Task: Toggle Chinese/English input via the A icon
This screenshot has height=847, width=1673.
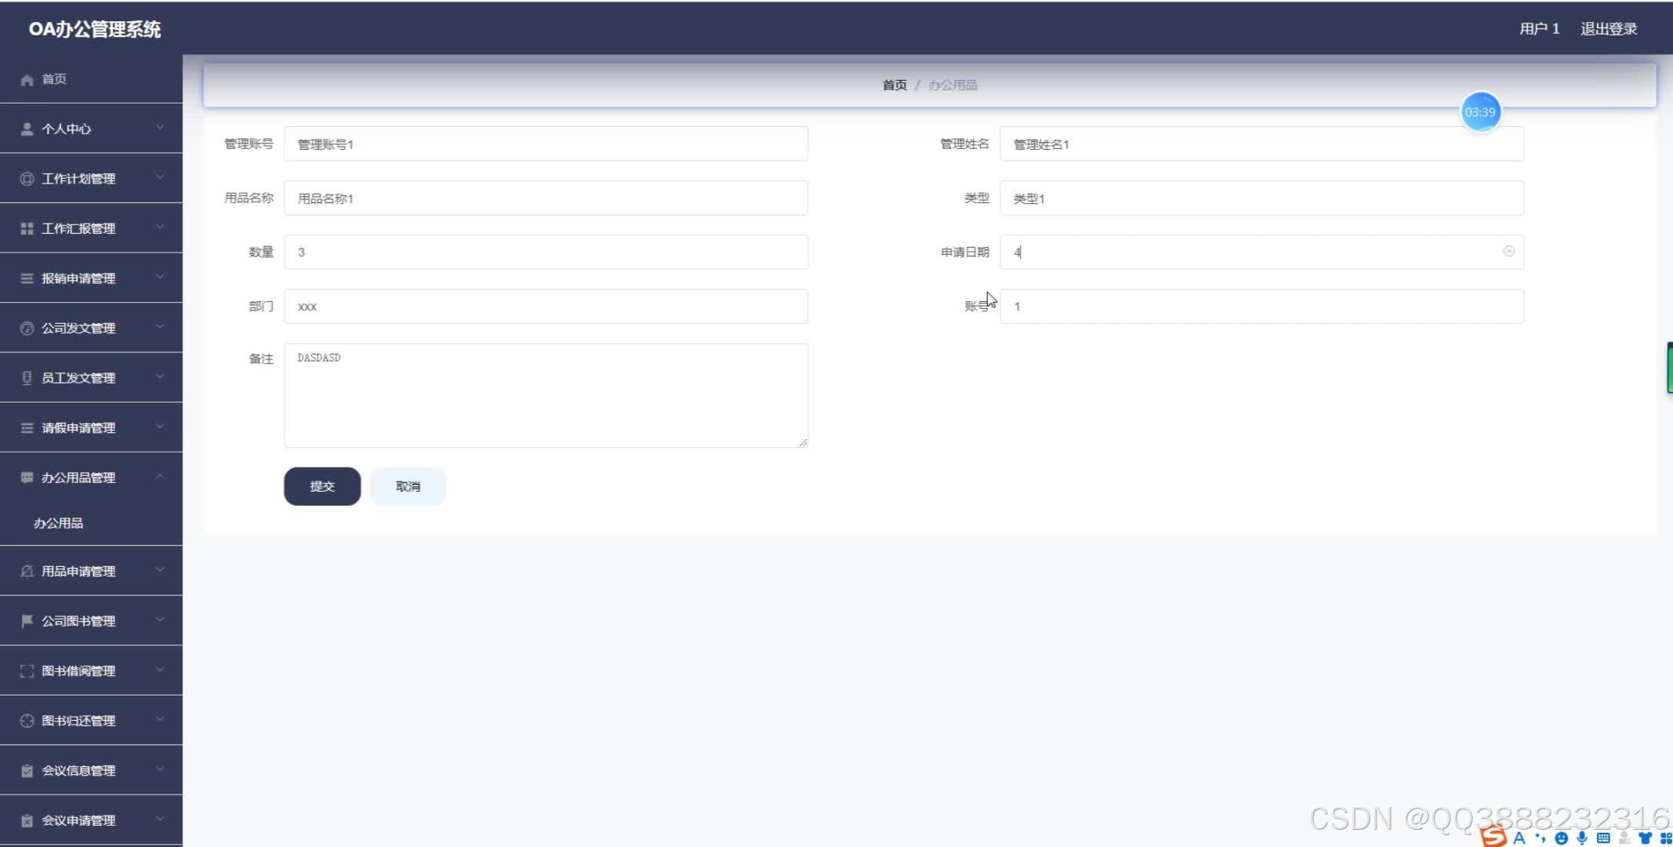Action: 1520,838
